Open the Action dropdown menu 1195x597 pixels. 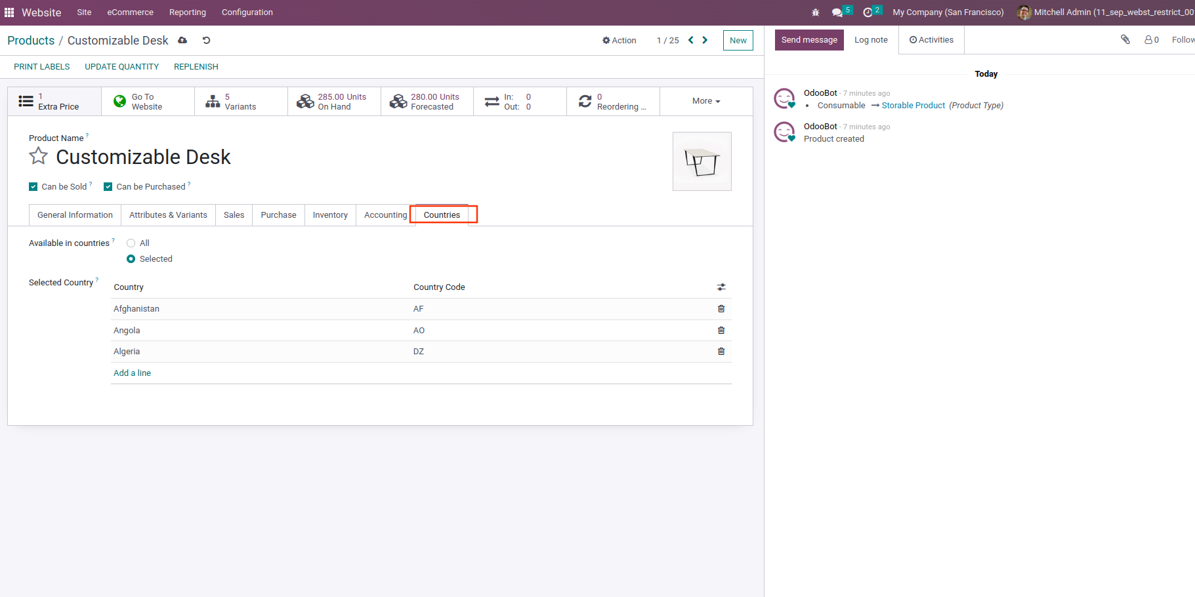point(619,41)
